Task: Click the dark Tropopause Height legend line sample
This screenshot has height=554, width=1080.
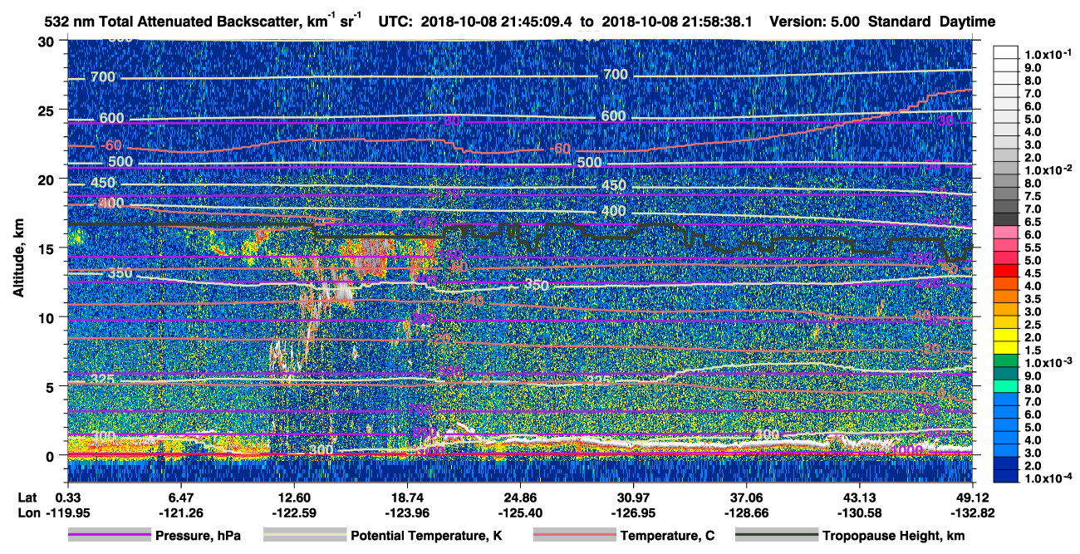Action: tap(775, 536)
